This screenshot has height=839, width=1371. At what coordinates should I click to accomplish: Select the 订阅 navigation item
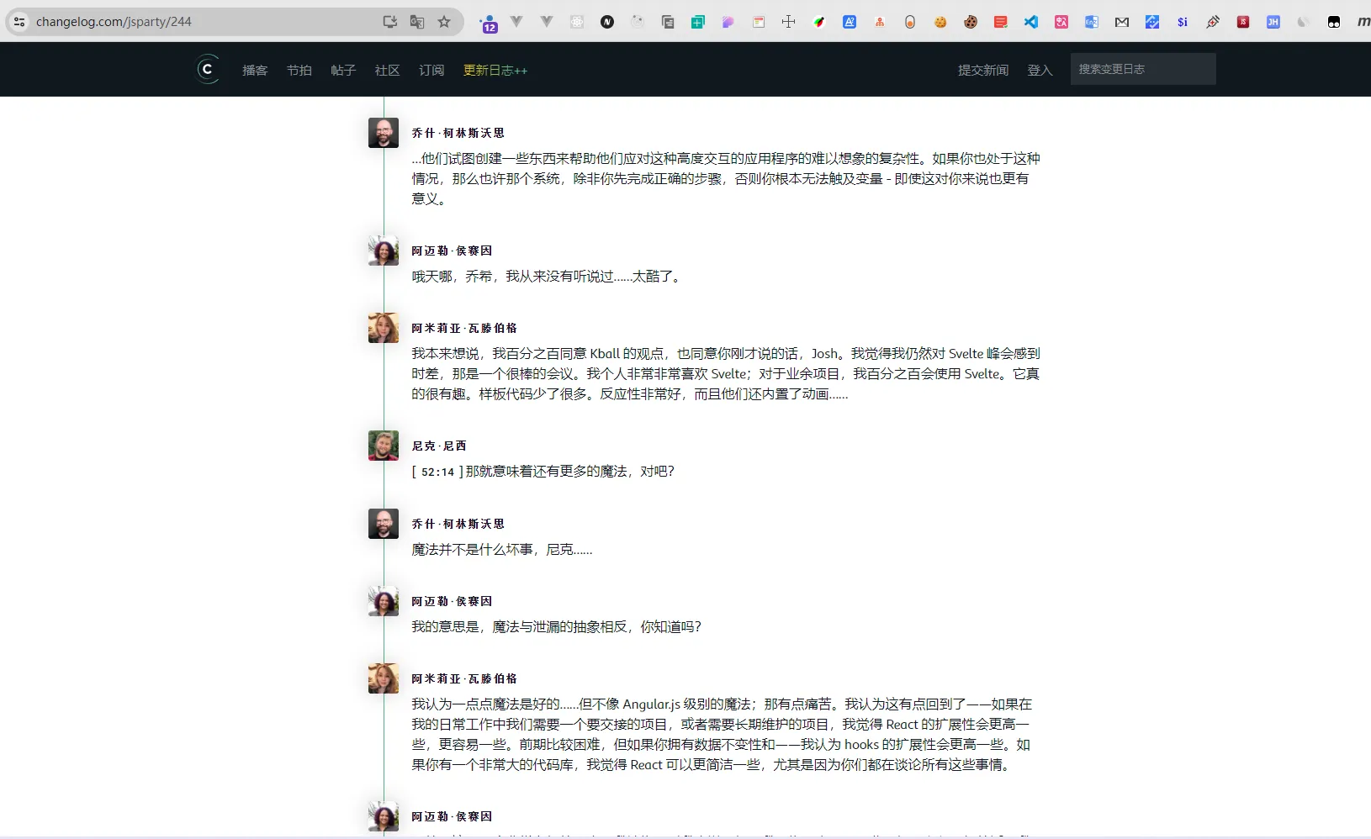click(431, 71)
